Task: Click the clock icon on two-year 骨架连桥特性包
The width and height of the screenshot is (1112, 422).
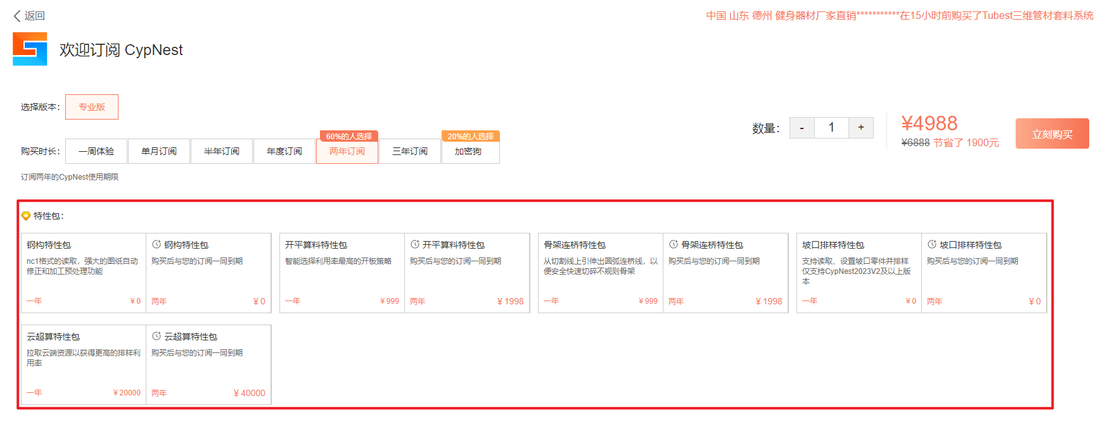Action: click(x=674, y=244)
